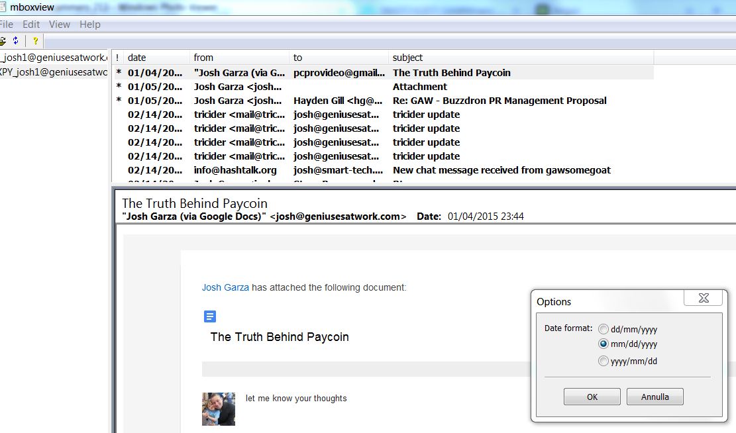This screenshot has height=433, width=736.
Task: Click the recipient josh@smart-tech in the list
Action: [338, 170]
